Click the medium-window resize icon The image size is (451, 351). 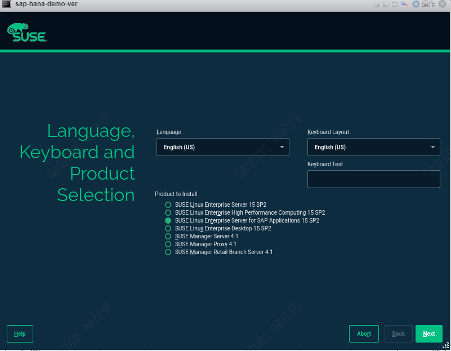pyautogui.click(x=386, y=4)
